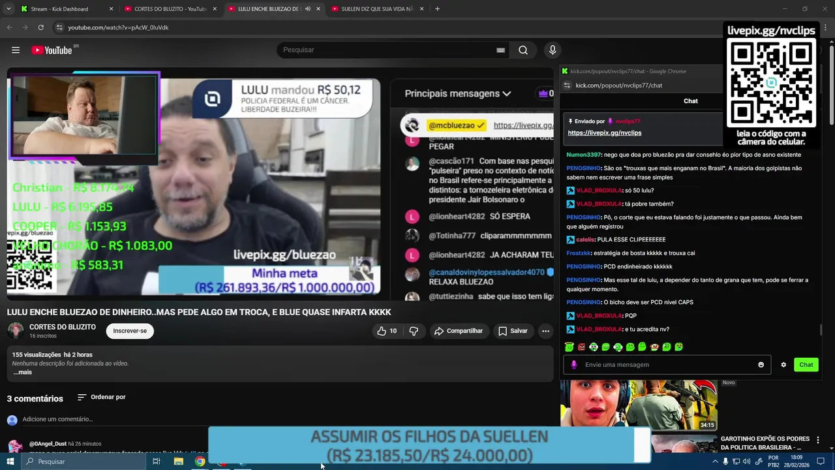Screen dimensions: 835x470
Task: Open the notification center icon
Action: tap(821, 462)
